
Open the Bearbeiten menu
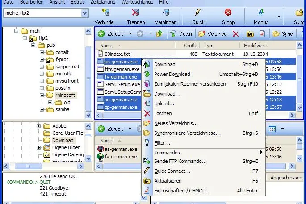click(32, 2)
